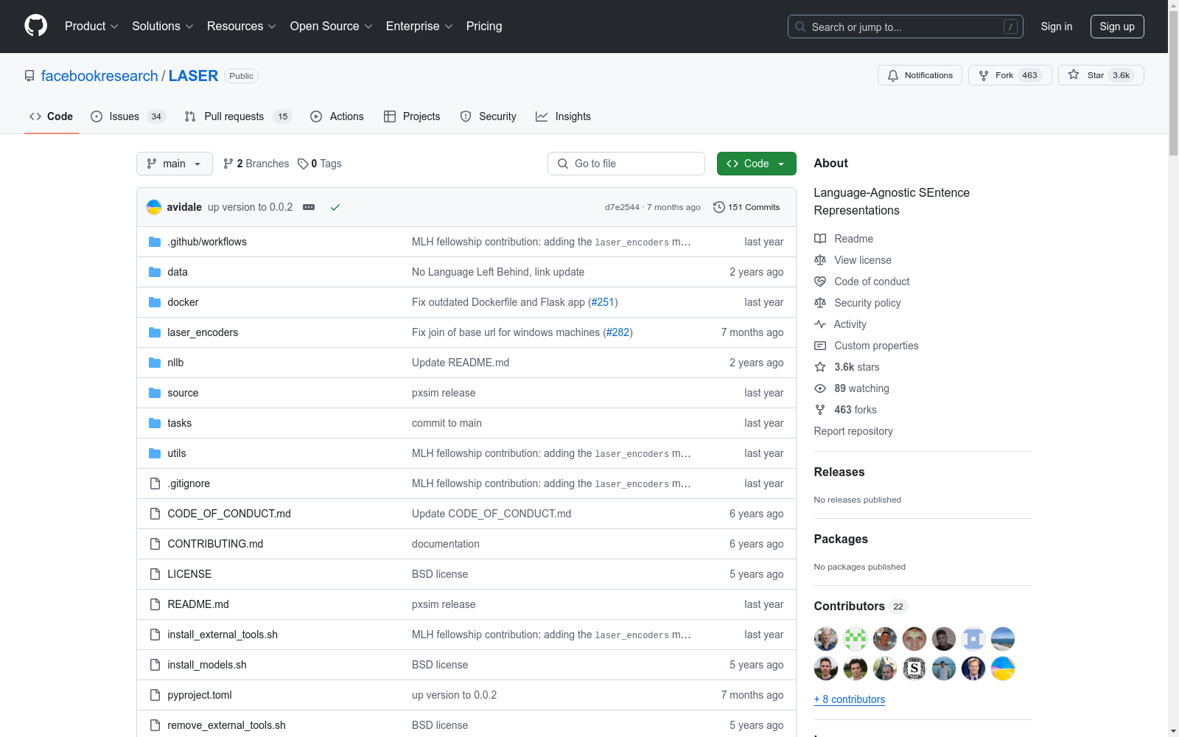Click the first contributor avatar thumbnail
Image resolution: width=1179 pixels, height=737 pixels.
pyautogui.click(x=826, y=639)
